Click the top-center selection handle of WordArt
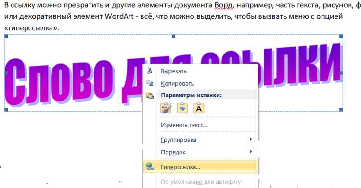 tap(174, 36)
